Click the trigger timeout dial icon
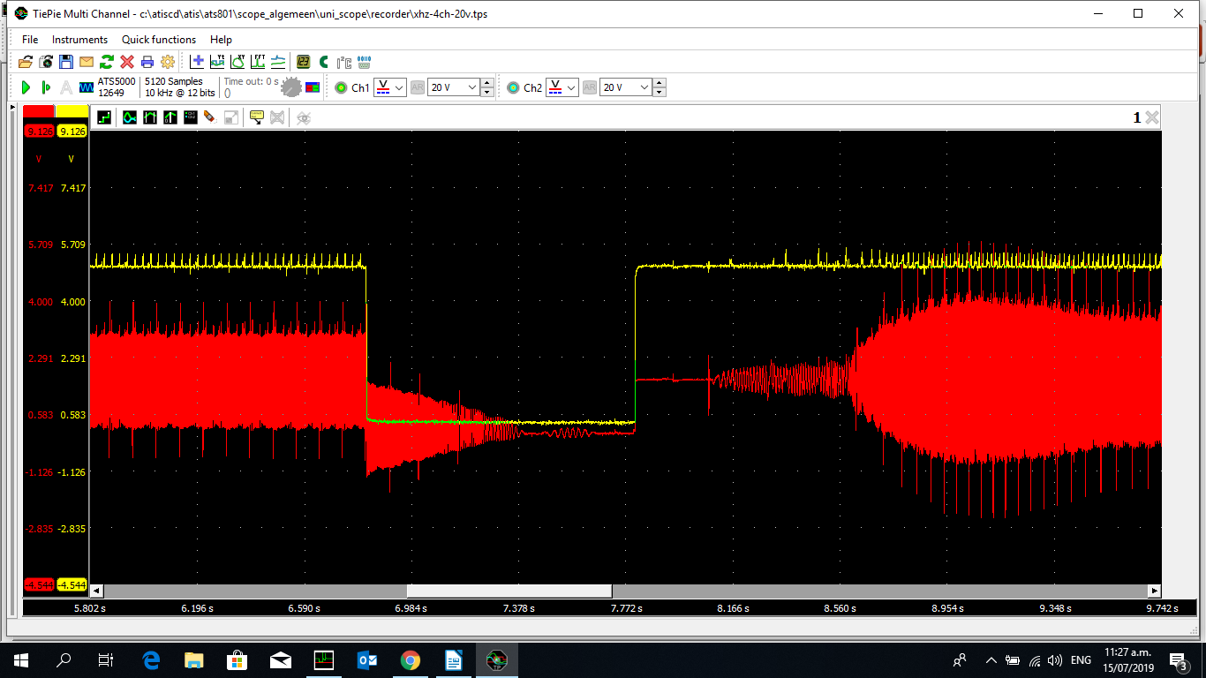 290,87
